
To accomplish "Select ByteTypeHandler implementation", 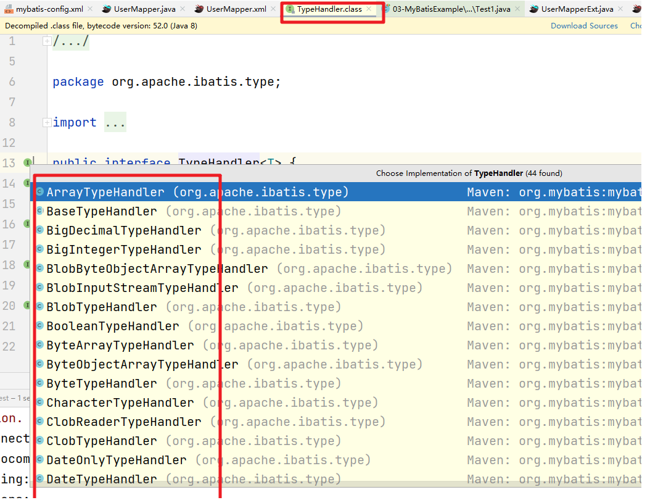I will tap(335, 383).
